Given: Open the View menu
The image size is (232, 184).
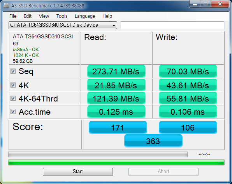Looking at the screenshot, I should (44, 16).
